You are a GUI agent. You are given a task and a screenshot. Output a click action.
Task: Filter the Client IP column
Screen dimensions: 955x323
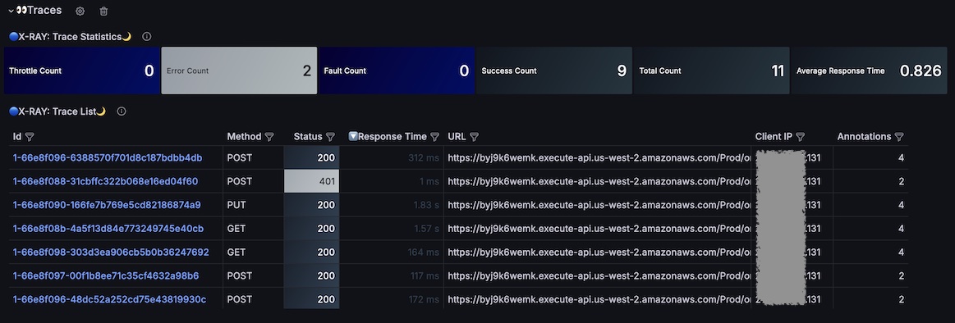(x=801, y=137)
